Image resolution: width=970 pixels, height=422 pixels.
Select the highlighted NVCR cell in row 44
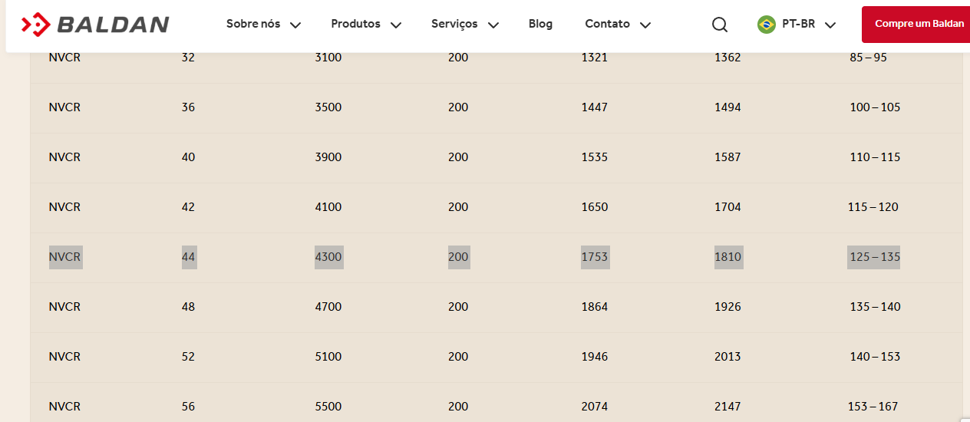click(x=64, y=257)
